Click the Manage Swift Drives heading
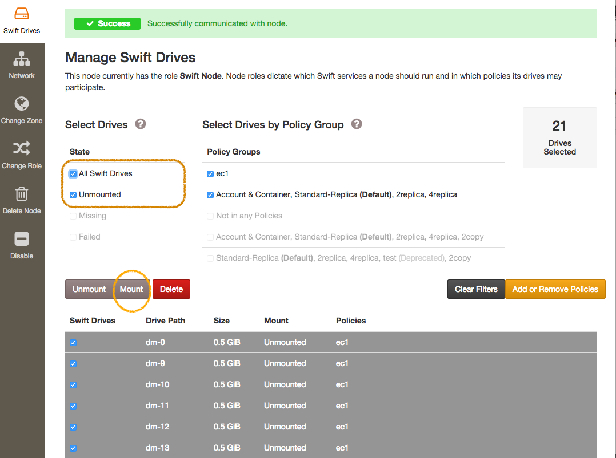616x458 pixels. pyautogui.click(x=130, y=57)
